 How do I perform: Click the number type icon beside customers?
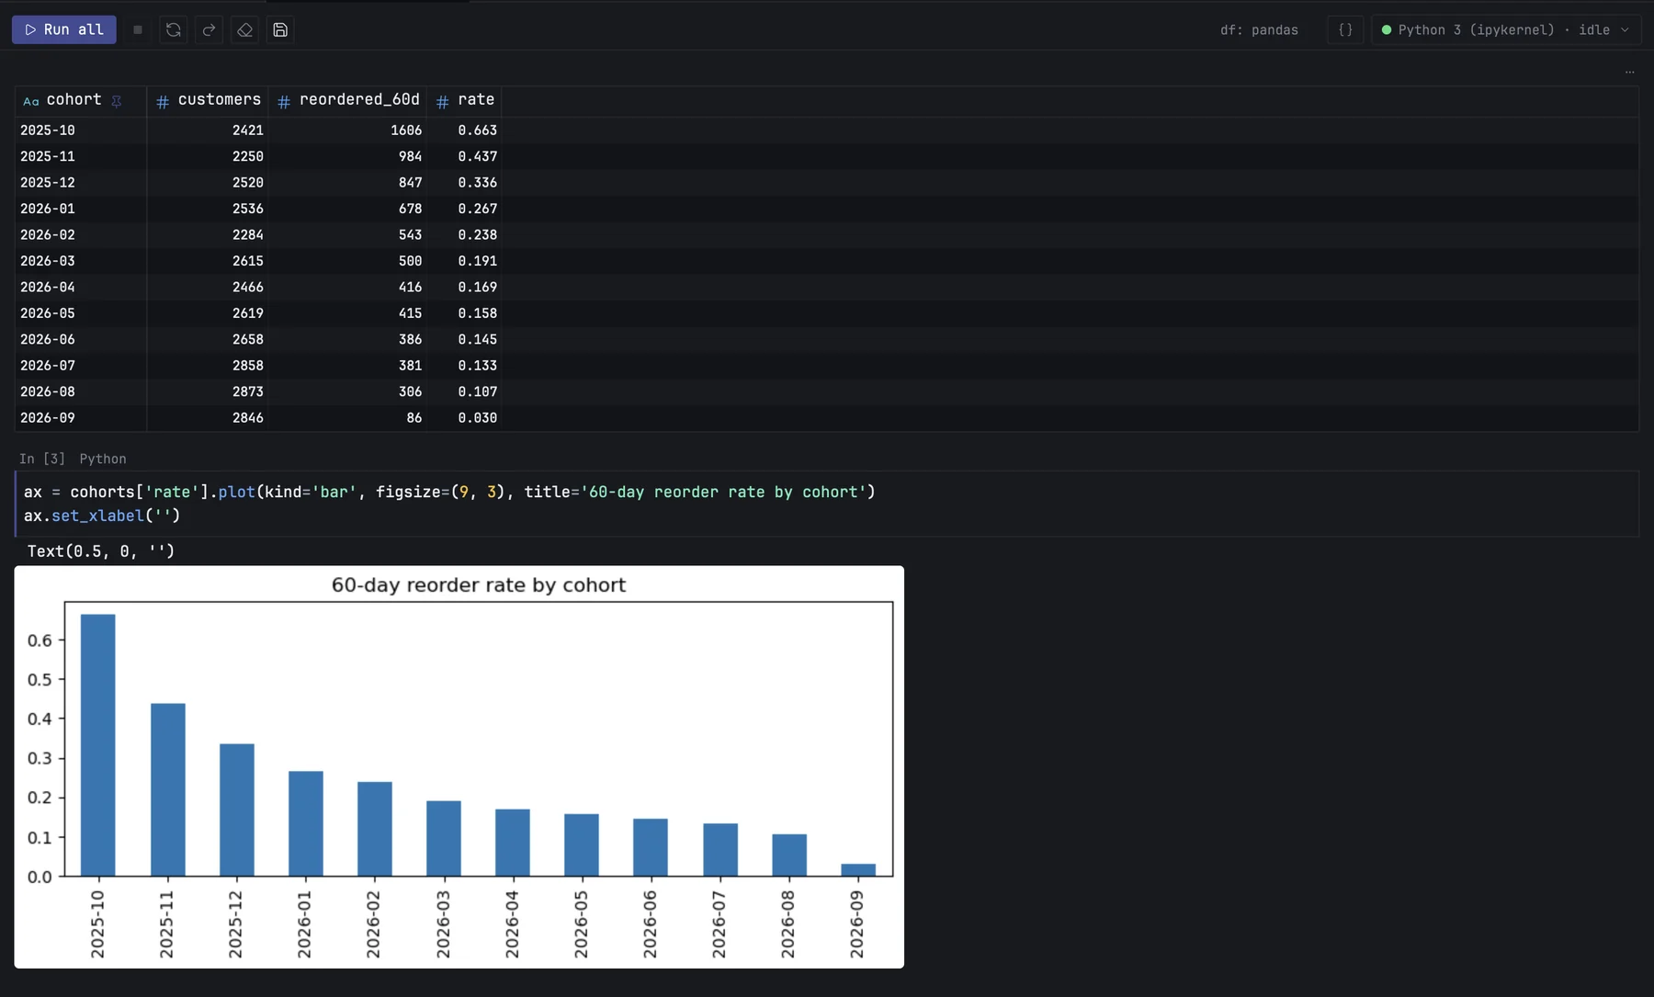[163, 101]
